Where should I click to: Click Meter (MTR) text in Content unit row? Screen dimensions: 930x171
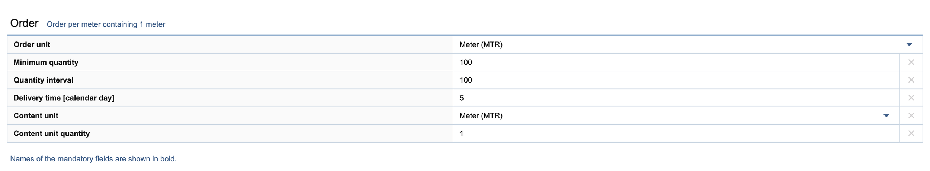pos(481,115)
